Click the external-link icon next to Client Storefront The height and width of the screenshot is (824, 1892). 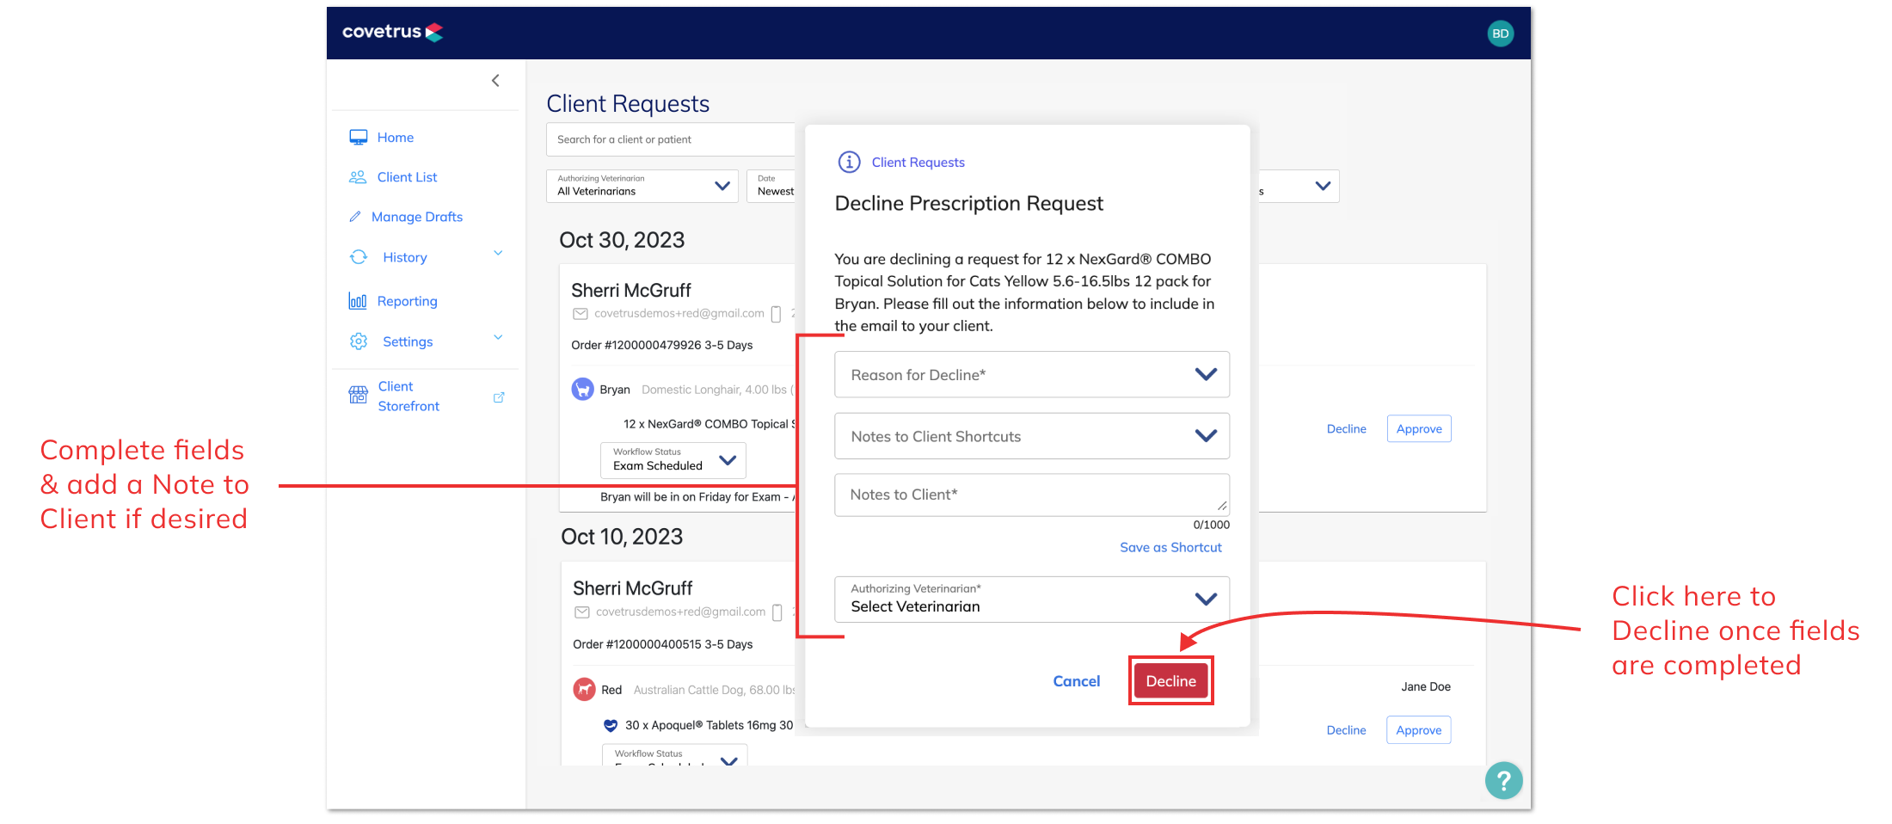click(x=499, y=397)
